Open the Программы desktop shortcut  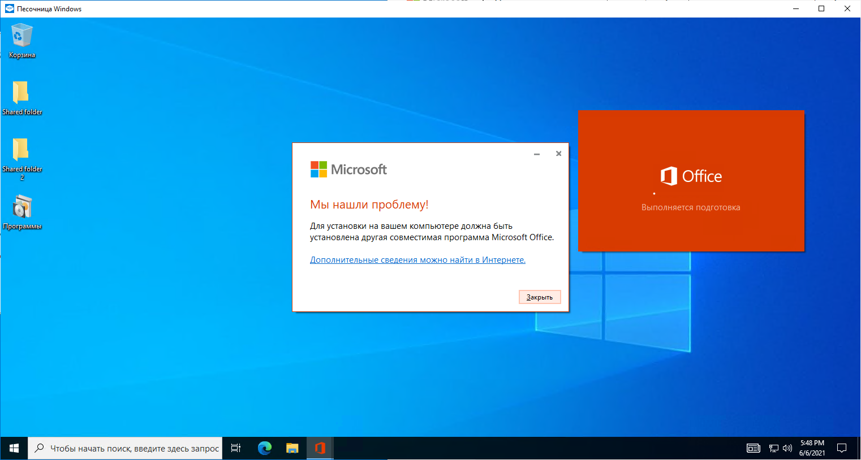coord(21,212)
